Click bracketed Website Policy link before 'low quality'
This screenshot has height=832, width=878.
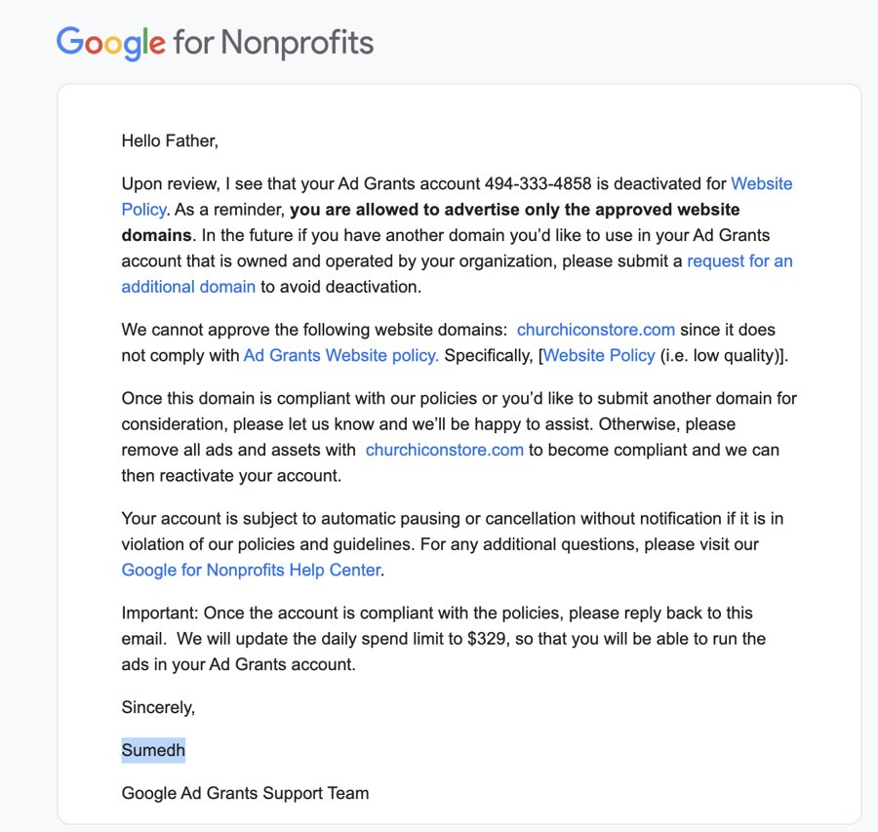pos(599,356)
